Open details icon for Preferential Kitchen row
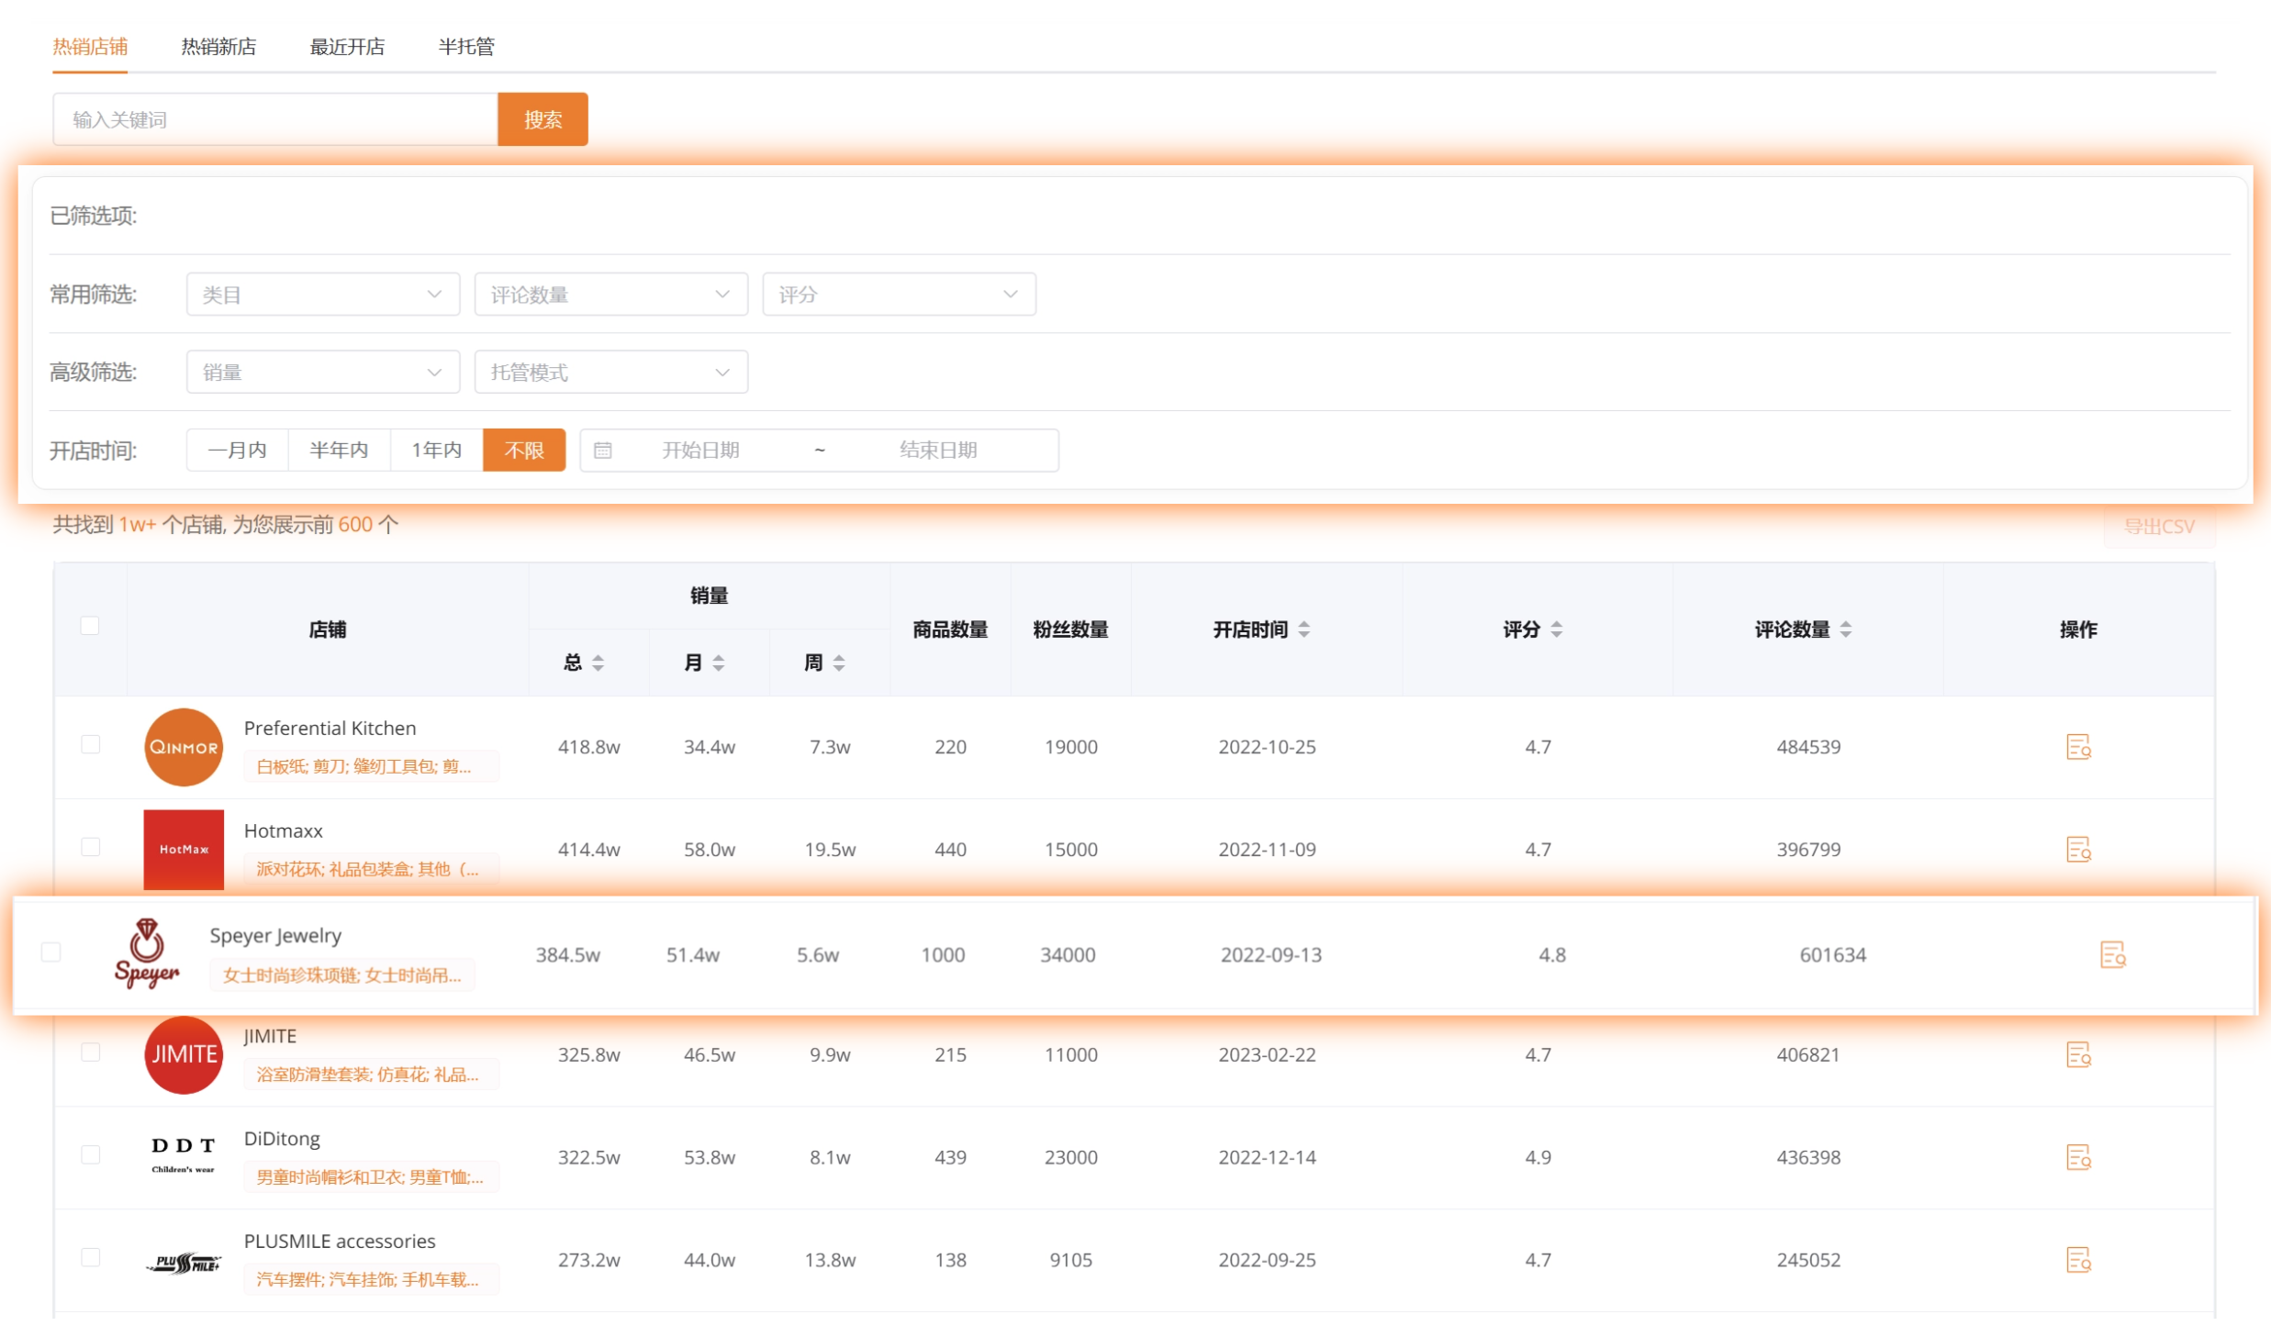 coord(2078,747)
